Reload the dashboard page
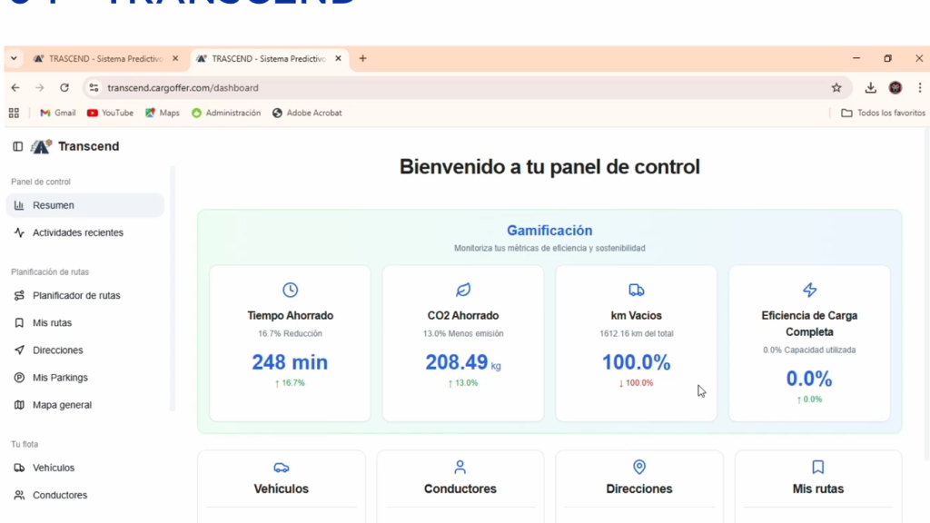 [x=64, y=88]
